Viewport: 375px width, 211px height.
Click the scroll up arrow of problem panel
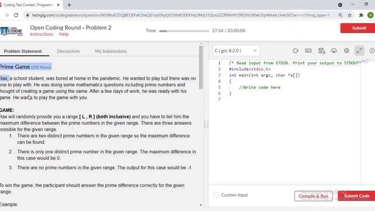[201, 44]
